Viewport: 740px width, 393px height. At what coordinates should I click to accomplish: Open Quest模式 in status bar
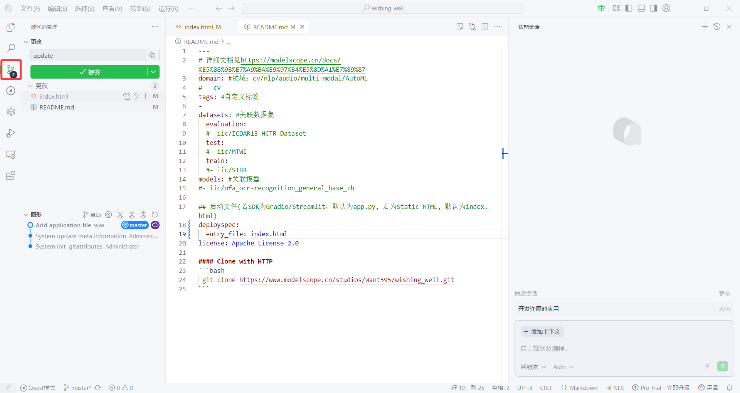pos(38,388)
